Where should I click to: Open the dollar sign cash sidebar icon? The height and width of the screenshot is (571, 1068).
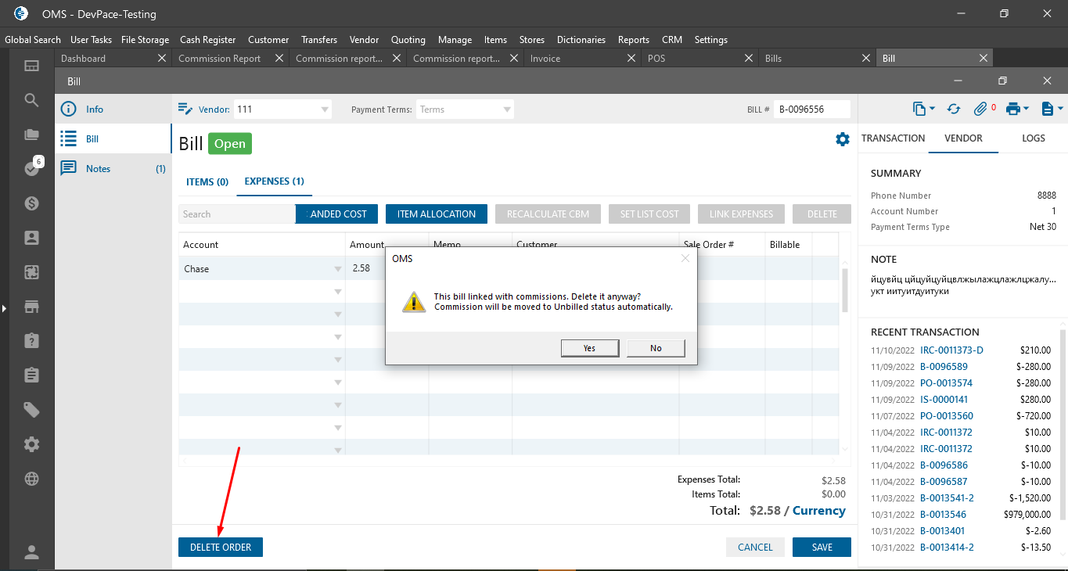click(32, 203)
